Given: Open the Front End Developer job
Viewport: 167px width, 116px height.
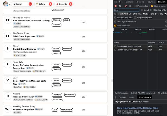Looking at the screenshot, I should (23, 97).
